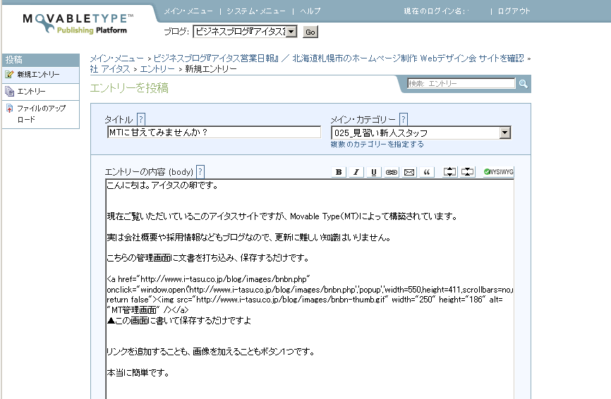
Task: Expand the body editor height
Action: [x=450, y=172]
